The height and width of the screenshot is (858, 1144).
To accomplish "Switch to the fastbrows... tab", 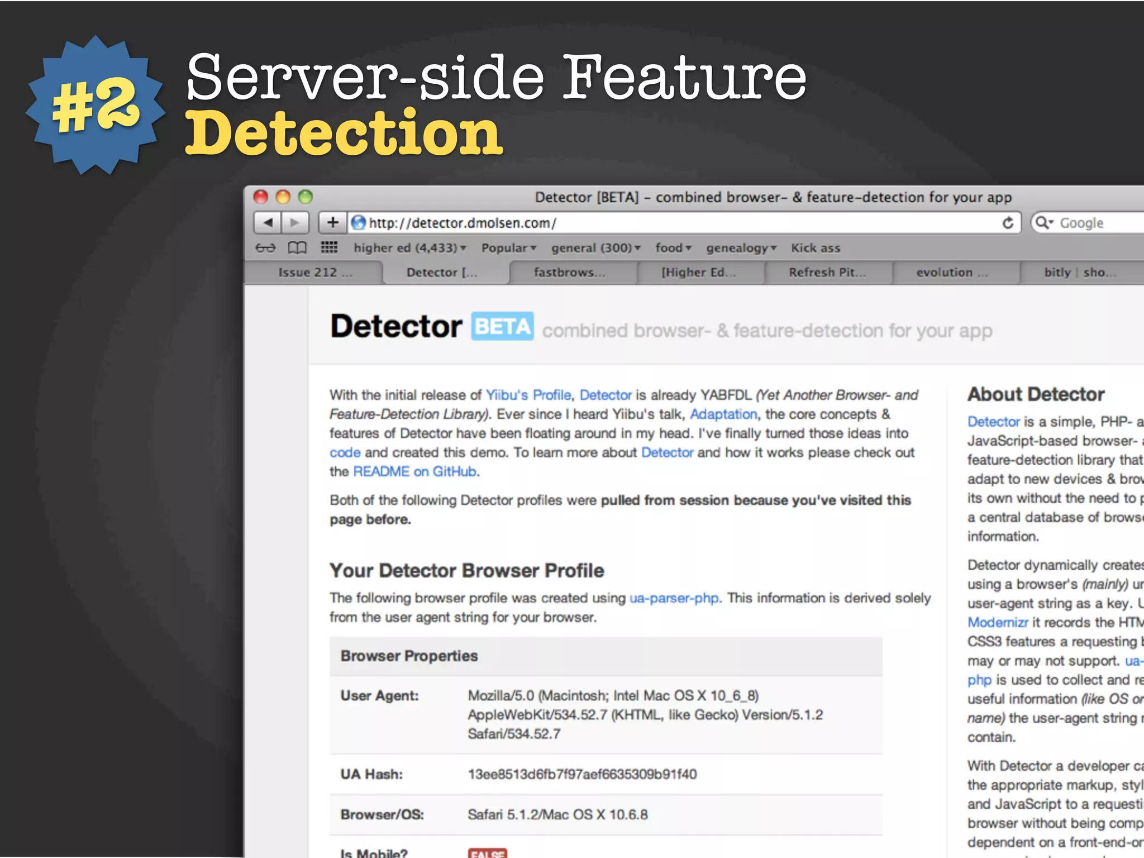I will pyautogui.click(x=573, y=273).
